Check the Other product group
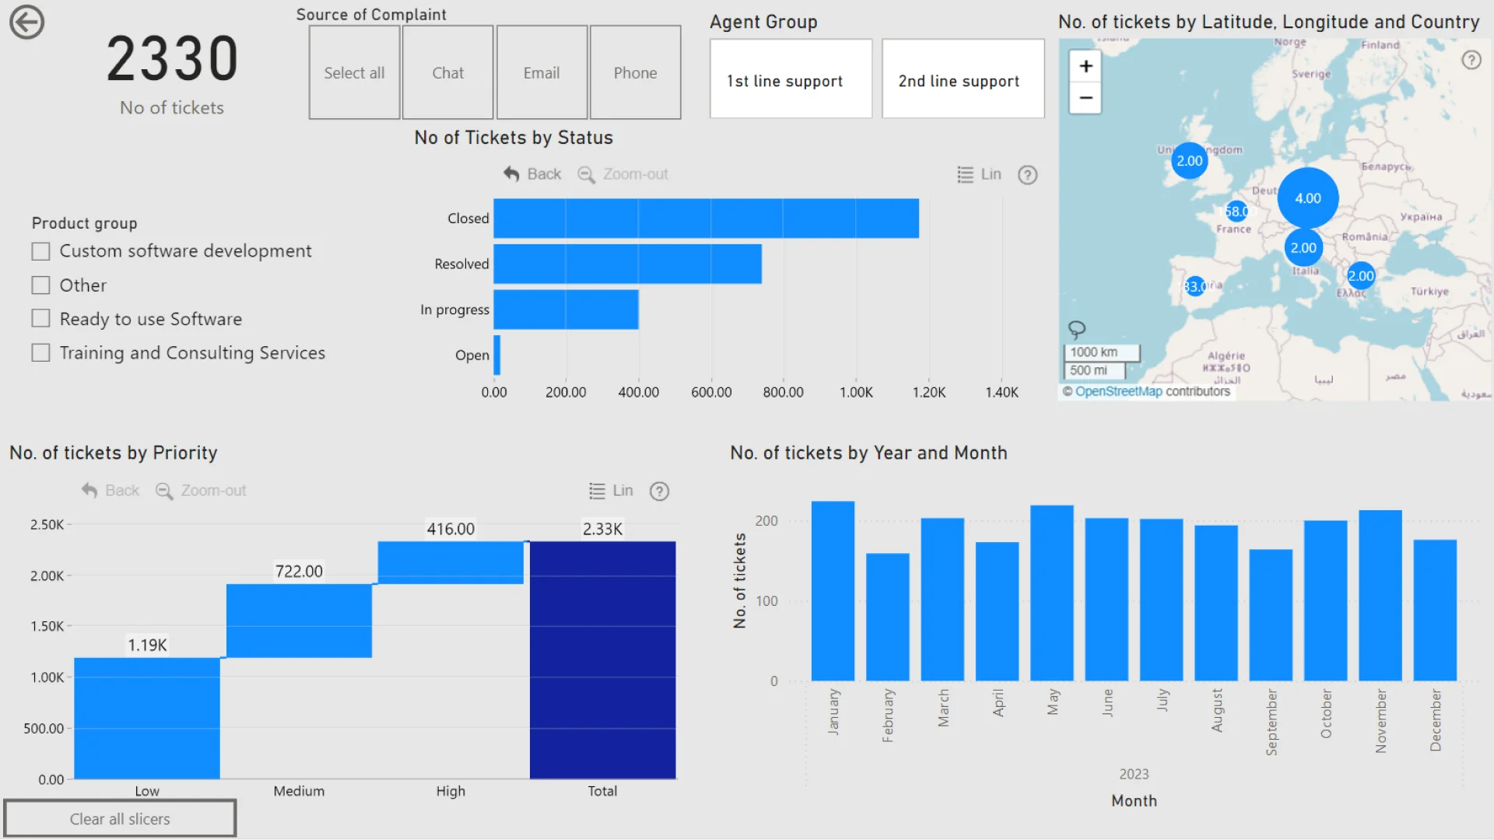The height and width of the screenshot is (840, 1494). [x=40, y=285]
